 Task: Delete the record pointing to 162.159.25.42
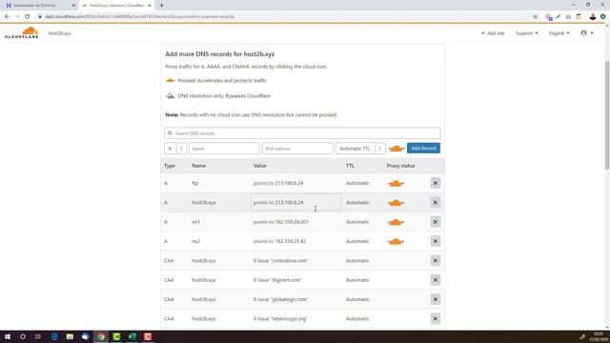436,241
